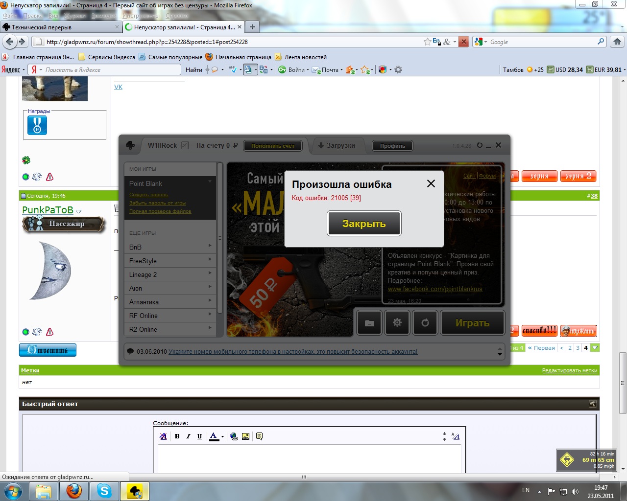Click logout icon next to W1llRock

tap(185, 145)
